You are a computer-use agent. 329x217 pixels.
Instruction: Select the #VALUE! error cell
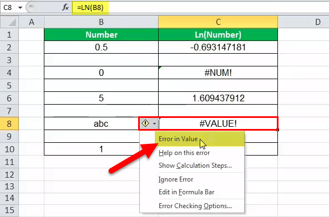pos(218,123)
